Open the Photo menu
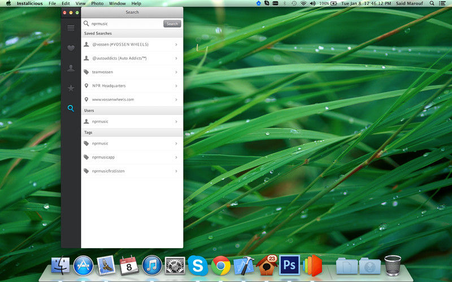This screenshot has width=452, height=282. tap(97, 3)
